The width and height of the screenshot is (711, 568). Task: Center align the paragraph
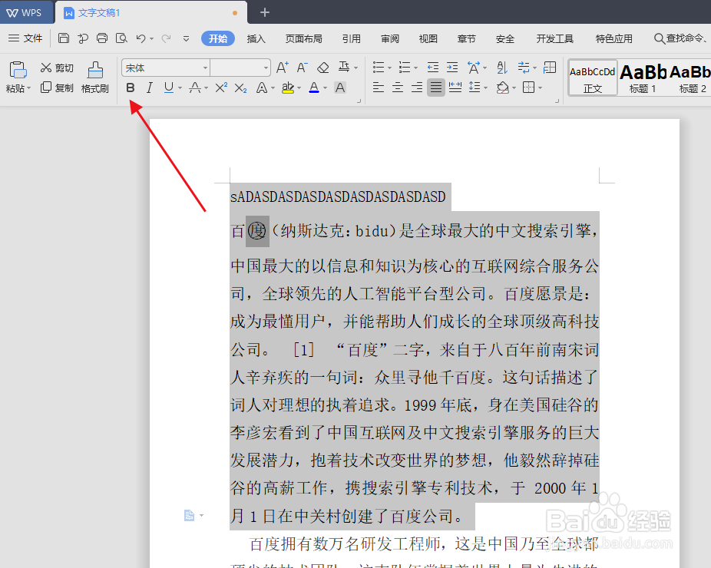(398, 87)
